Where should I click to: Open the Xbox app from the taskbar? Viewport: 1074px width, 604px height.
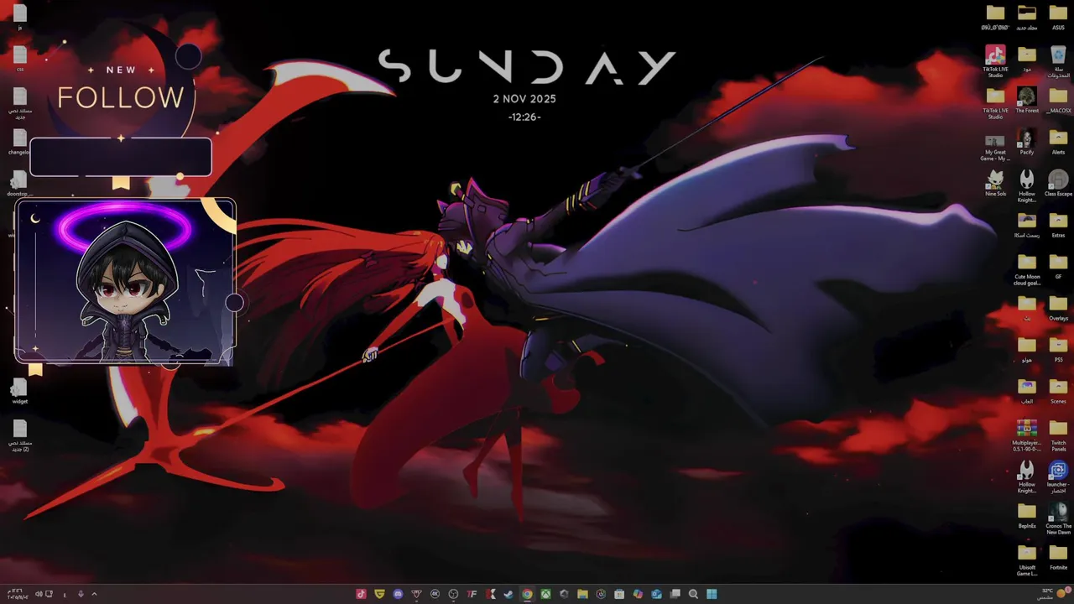pyautogui.click(x=545, y=594)
